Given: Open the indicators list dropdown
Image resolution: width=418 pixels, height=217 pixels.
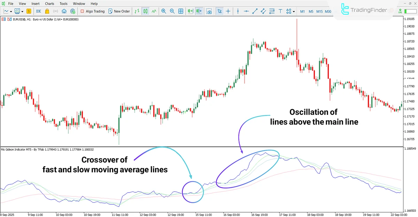Looking at the screenshot, I should click(x=22, y=11).
